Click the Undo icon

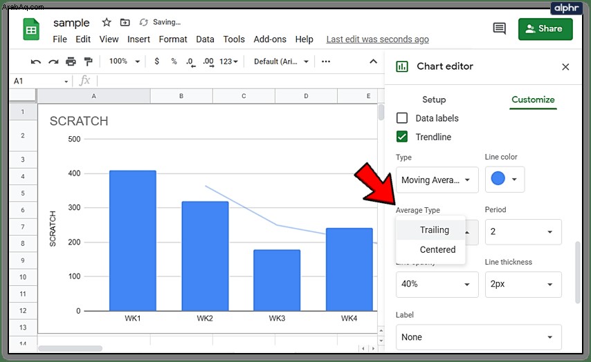coord(36,61)
